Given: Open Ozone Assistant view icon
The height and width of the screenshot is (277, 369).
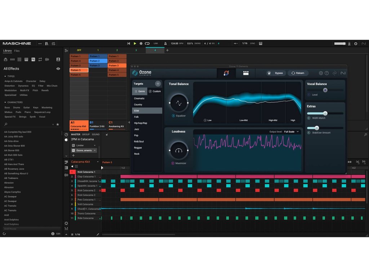Looking at the screenshot, I should (226, 73).
